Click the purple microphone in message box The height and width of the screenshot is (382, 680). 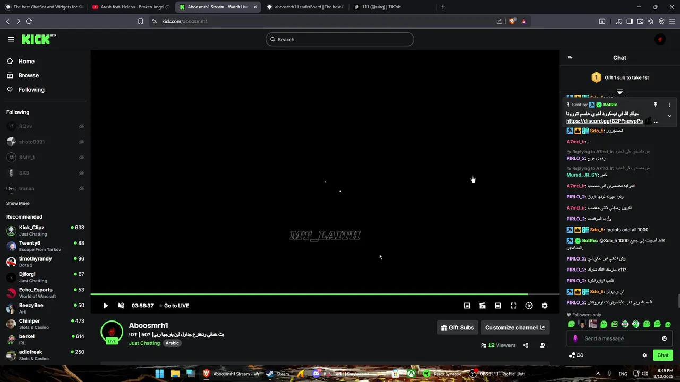[x=575, y=338]
